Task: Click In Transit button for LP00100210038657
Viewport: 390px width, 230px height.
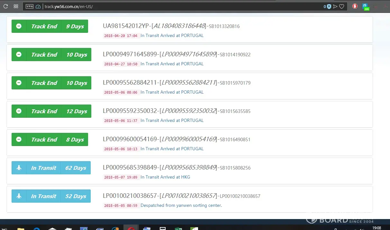Action: (43, 196)
